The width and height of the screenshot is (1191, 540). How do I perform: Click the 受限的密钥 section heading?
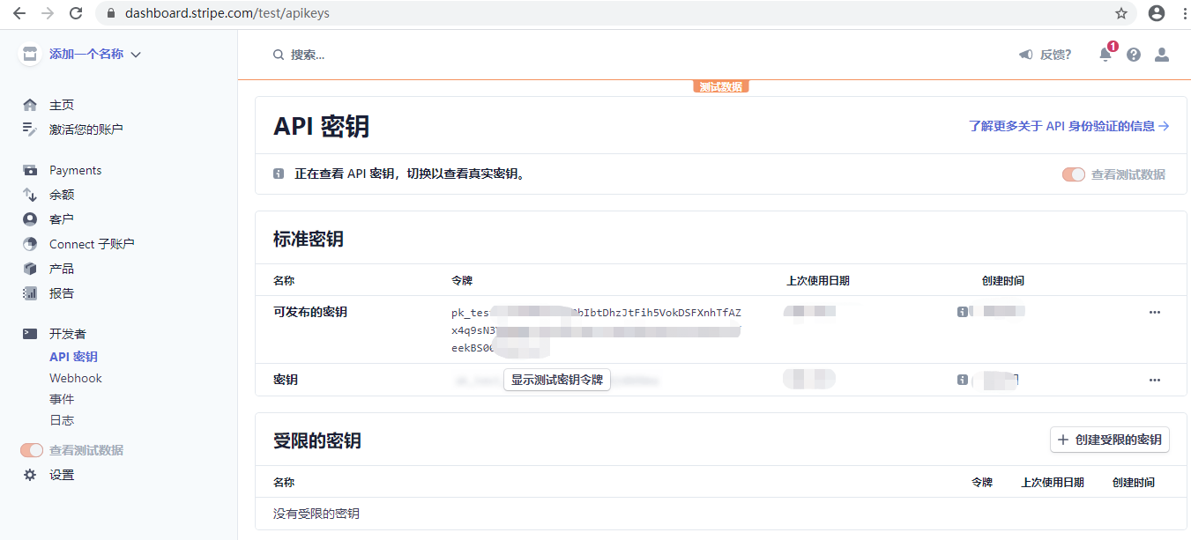click(x=317, y=440)
